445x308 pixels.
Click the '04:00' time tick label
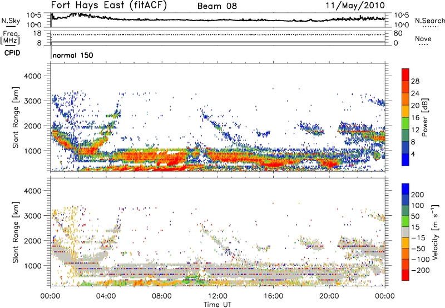click(x=106, y=296)
